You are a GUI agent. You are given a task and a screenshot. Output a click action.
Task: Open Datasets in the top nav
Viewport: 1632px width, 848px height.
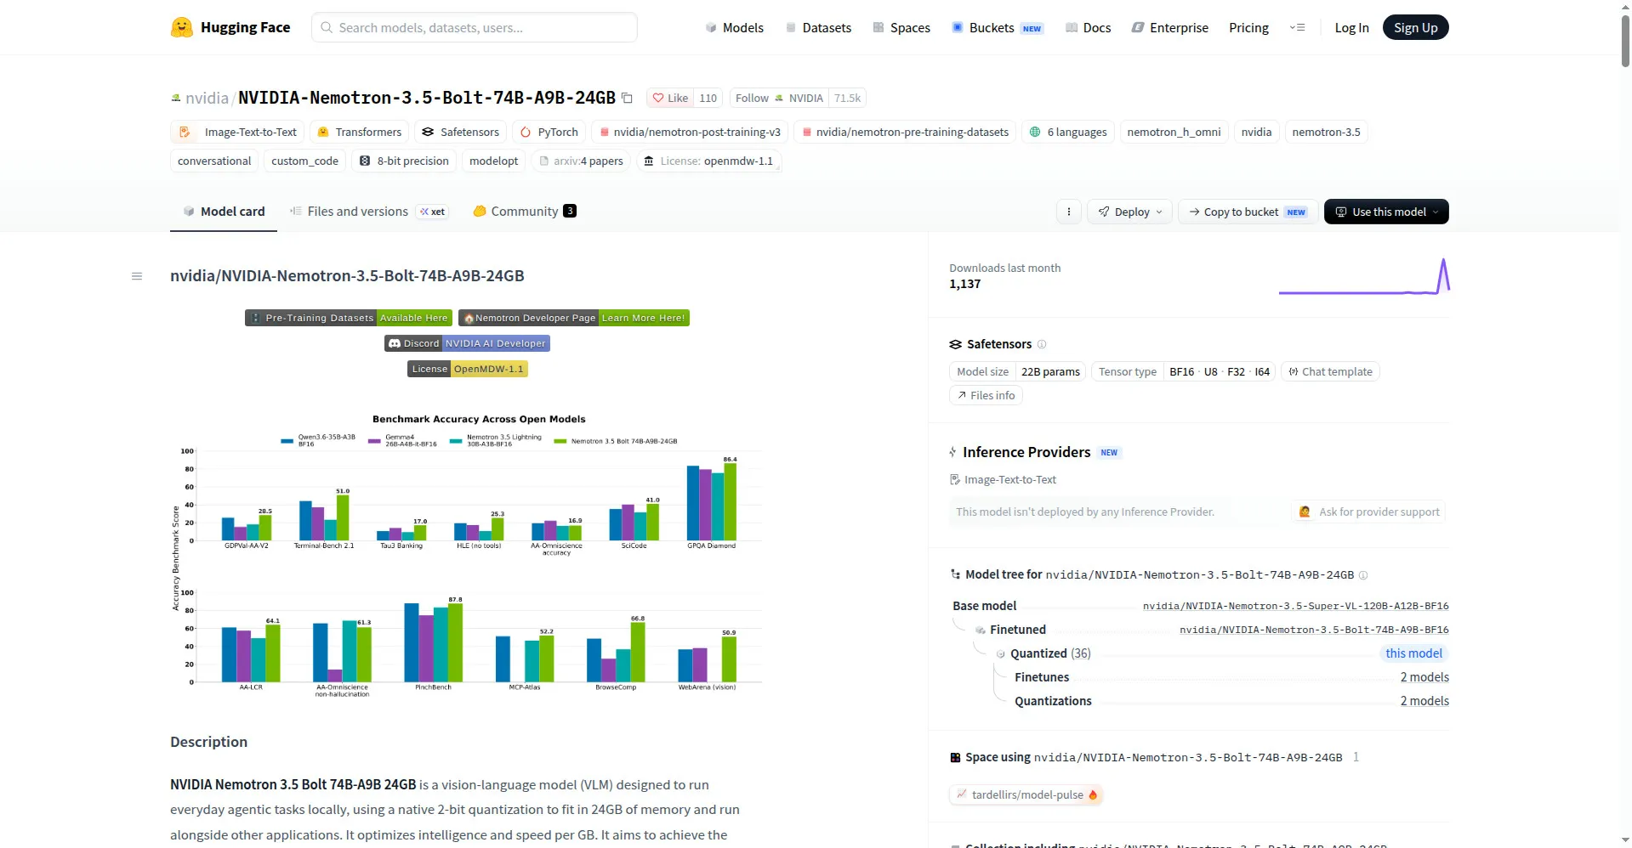[x=818, y=27]
